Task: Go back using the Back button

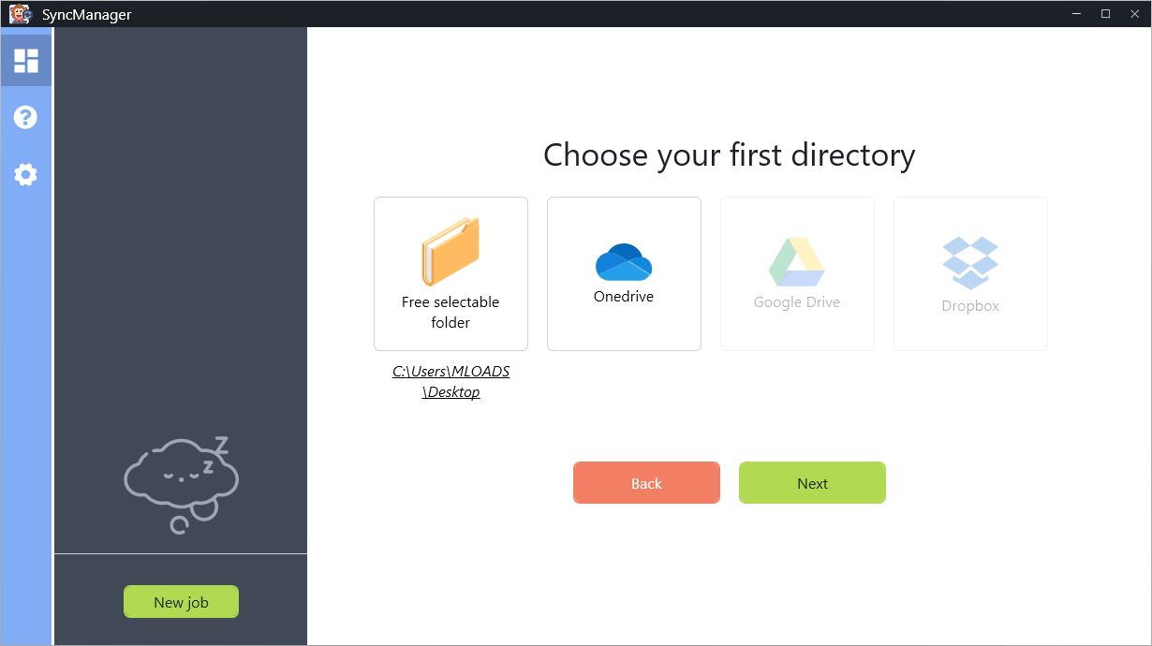Action: click(646, 482)
